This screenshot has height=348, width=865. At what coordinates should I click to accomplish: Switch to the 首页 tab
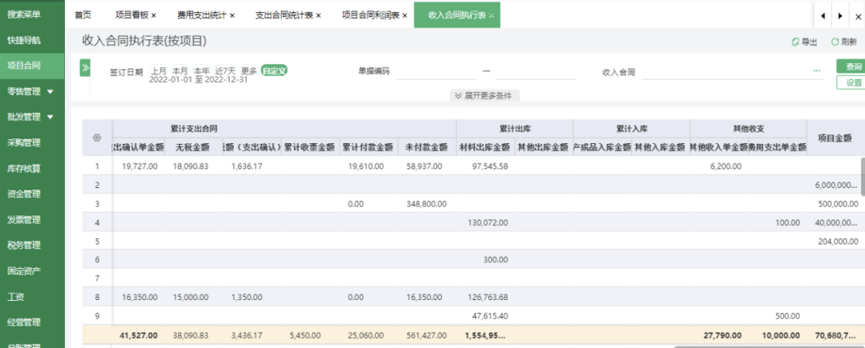[82, 15]
